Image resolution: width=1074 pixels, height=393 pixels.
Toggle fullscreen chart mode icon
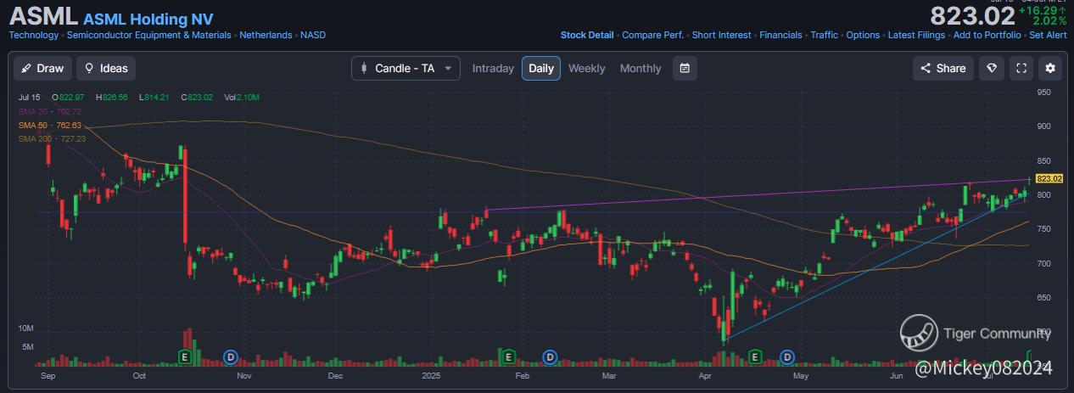coord(1021,68)
